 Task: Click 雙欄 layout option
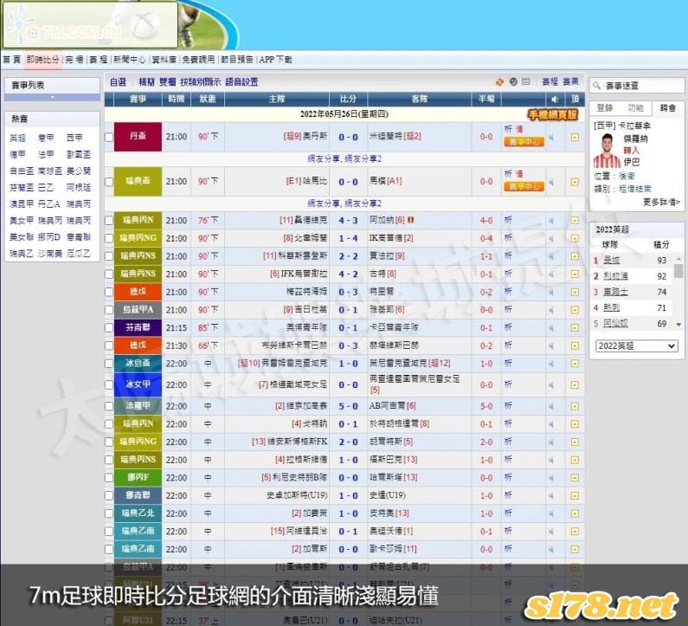tap(167, 82)
